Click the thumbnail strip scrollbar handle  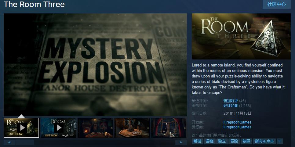click(25, 142)
